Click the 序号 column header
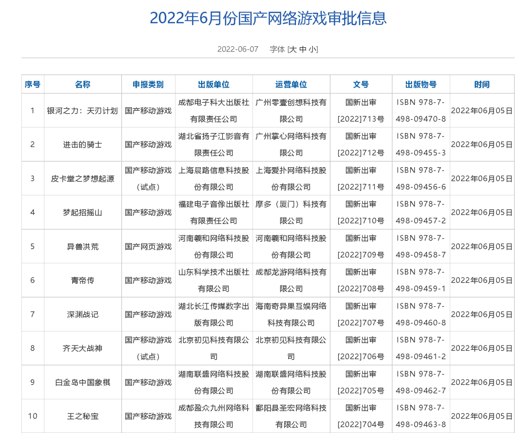Screen dimensions: 525x433 click(33, 85)
